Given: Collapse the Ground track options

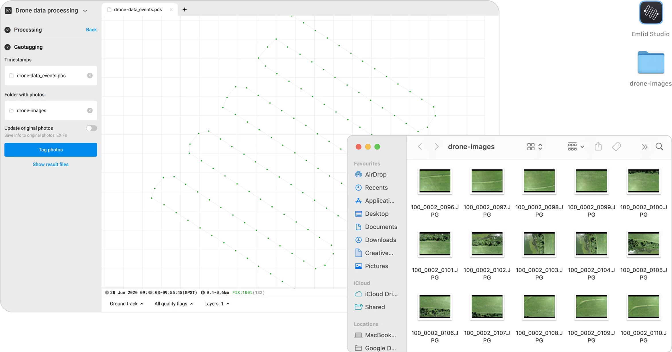Looking at the screenshot, I should coord(126,304).
